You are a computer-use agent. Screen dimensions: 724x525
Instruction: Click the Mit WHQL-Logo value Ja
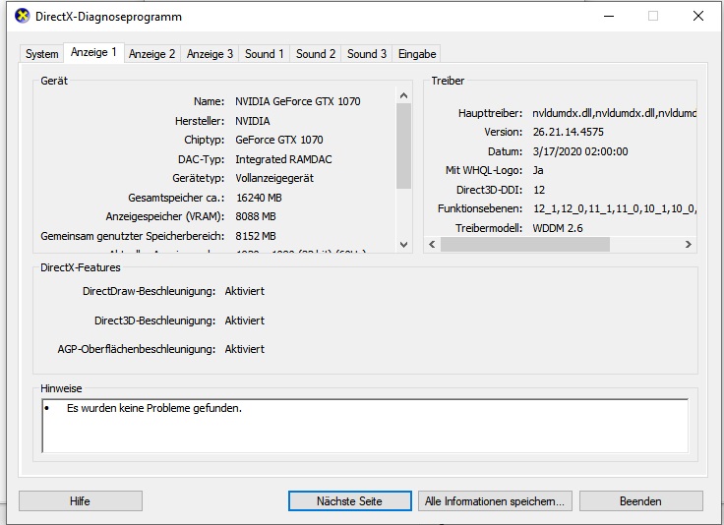coord(538,171)
